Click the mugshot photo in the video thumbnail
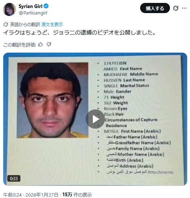Viewport: 190px width, 198px height. coord(52,100)
